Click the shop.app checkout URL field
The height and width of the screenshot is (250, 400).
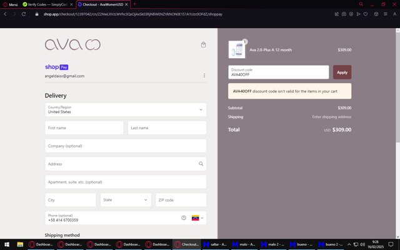point(132,14)
